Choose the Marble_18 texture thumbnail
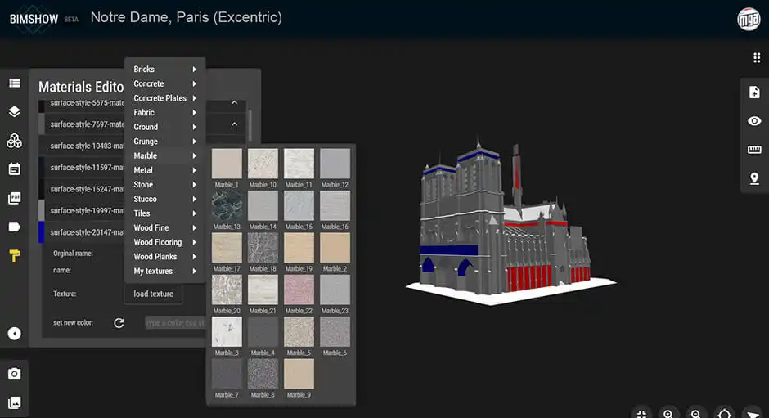This screenshot has height=418, width=769. (263, 248)
